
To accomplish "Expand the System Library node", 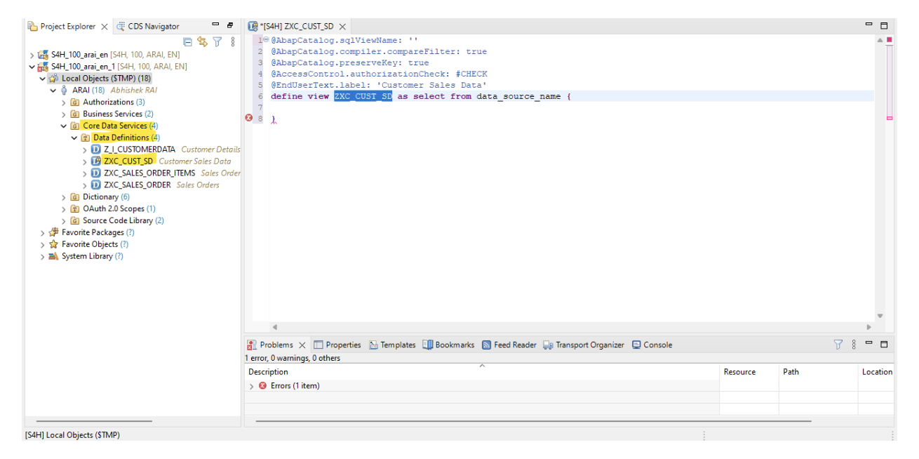I will point(43,257).
